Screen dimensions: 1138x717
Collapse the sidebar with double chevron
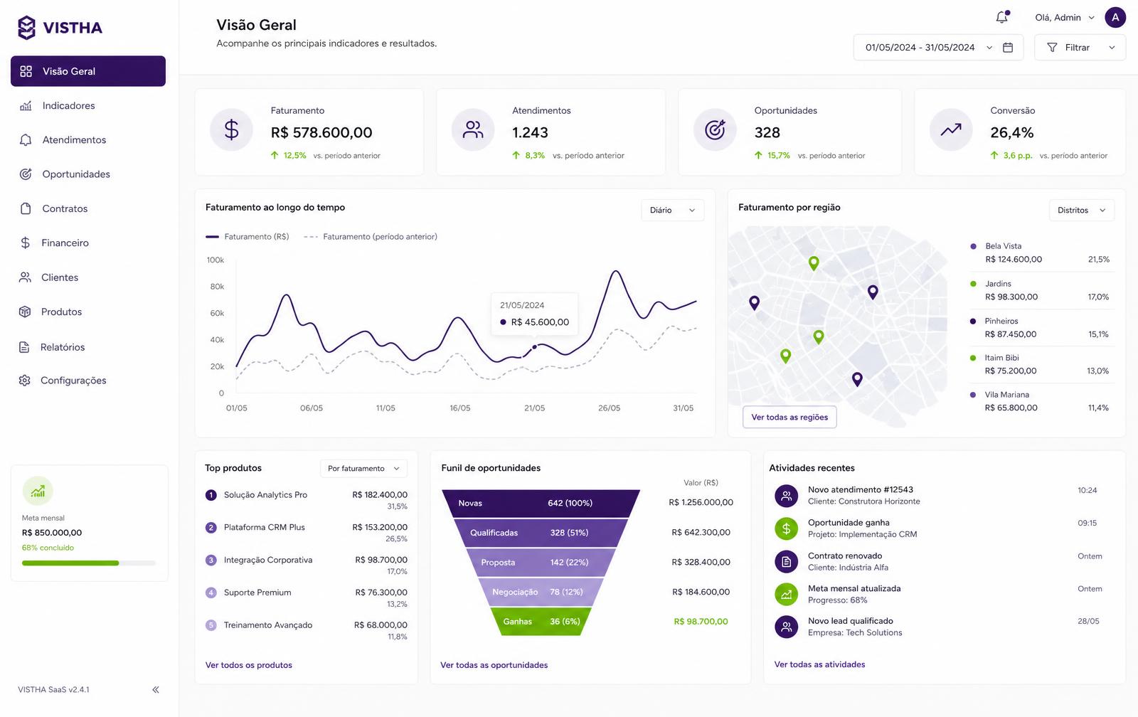point(156,689)
